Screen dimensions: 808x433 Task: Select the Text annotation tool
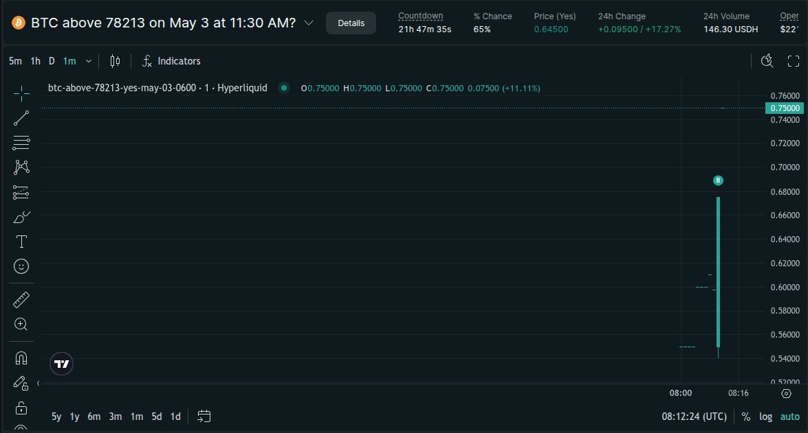pyautogui.click(x=21, y=242)
